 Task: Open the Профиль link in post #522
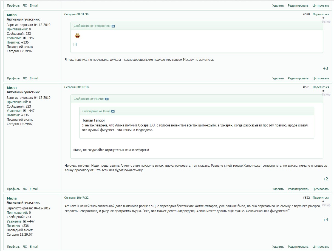13,247
